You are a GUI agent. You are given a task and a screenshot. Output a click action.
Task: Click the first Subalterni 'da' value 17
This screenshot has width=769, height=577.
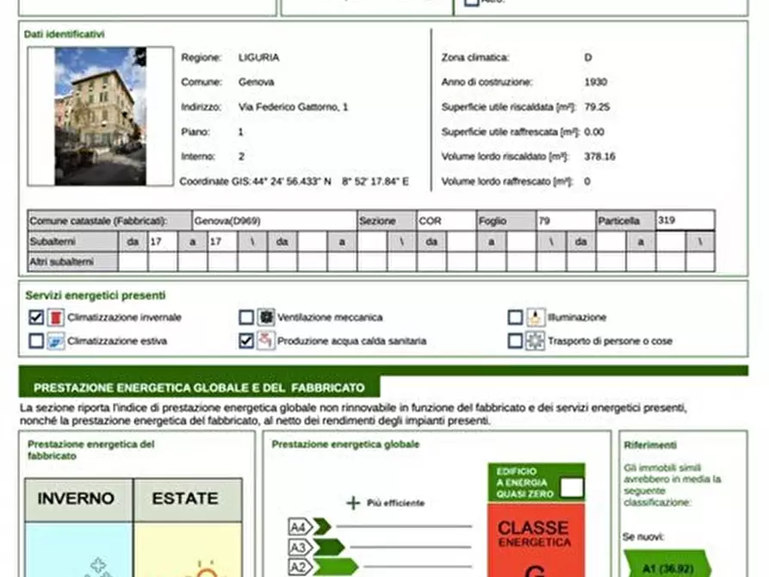point(163,241)
